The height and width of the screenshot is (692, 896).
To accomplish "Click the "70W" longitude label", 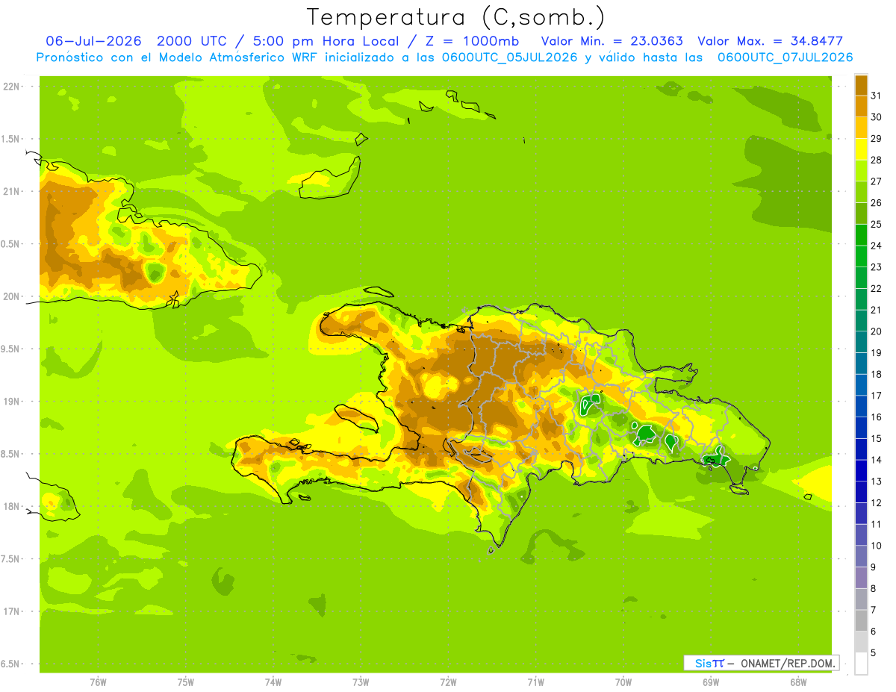I will [623, 682].
